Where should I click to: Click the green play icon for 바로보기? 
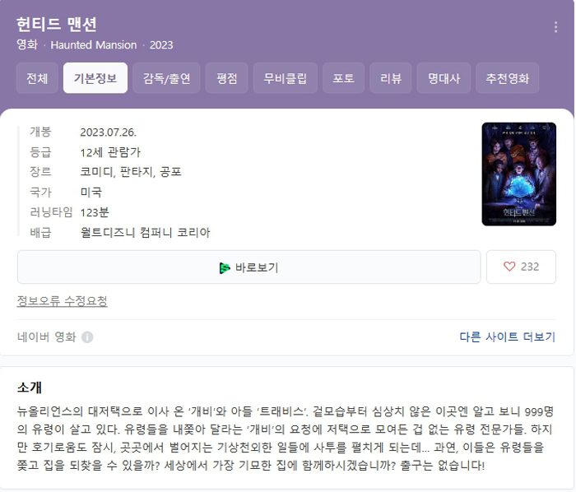(x=225, y=267)
